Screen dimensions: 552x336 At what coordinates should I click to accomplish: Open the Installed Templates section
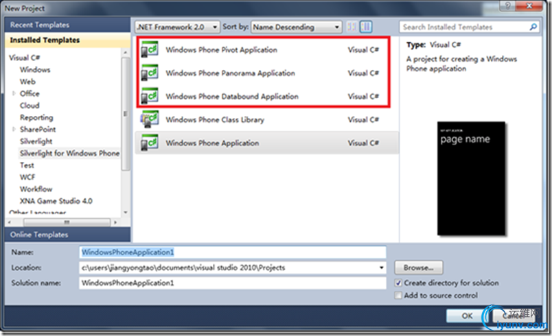pos(67,40)
